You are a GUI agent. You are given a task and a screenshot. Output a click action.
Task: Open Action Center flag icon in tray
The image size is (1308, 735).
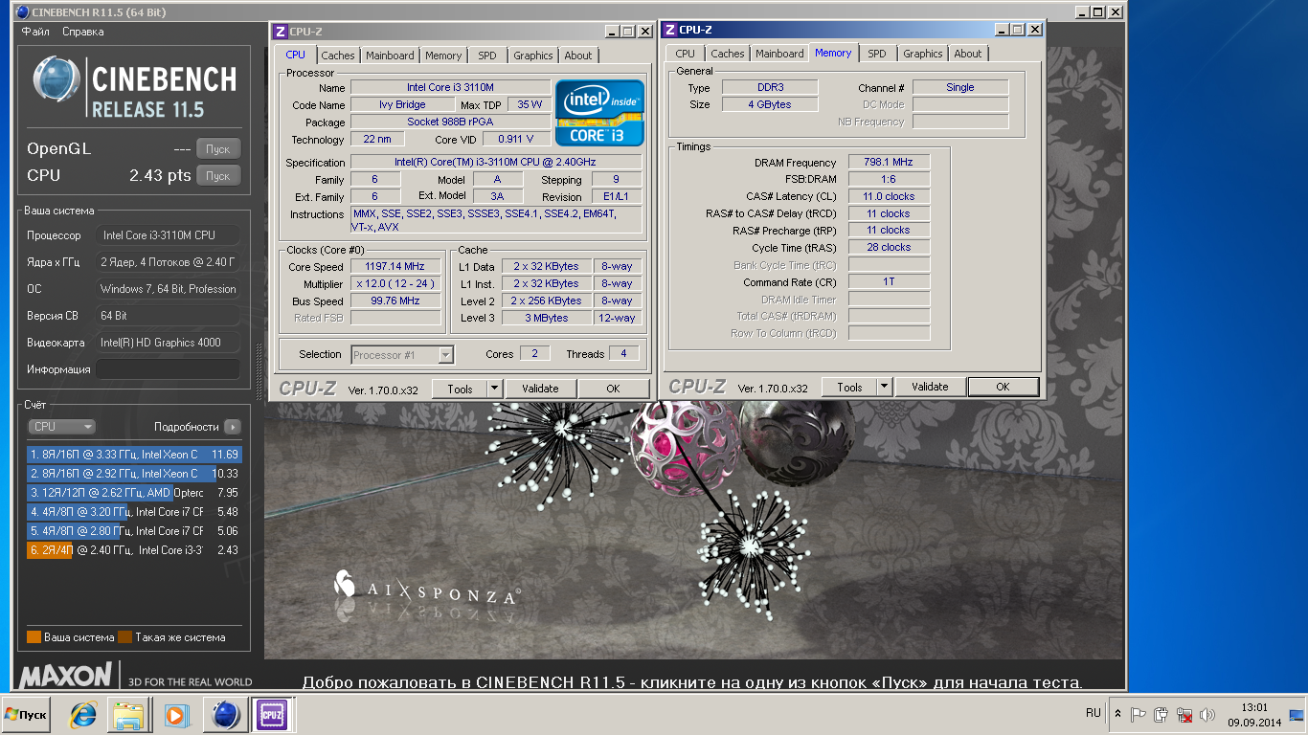pos(1139,714)
